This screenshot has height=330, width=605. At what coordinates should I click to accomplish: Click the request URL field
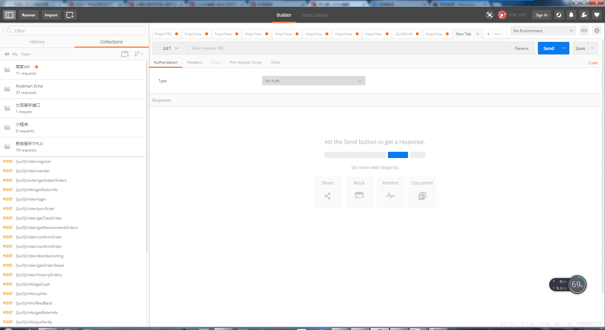click(349, 48)
